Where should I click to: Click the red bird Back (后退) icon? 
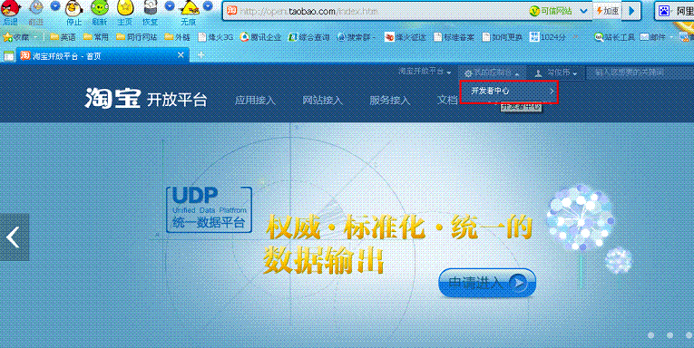9,9
